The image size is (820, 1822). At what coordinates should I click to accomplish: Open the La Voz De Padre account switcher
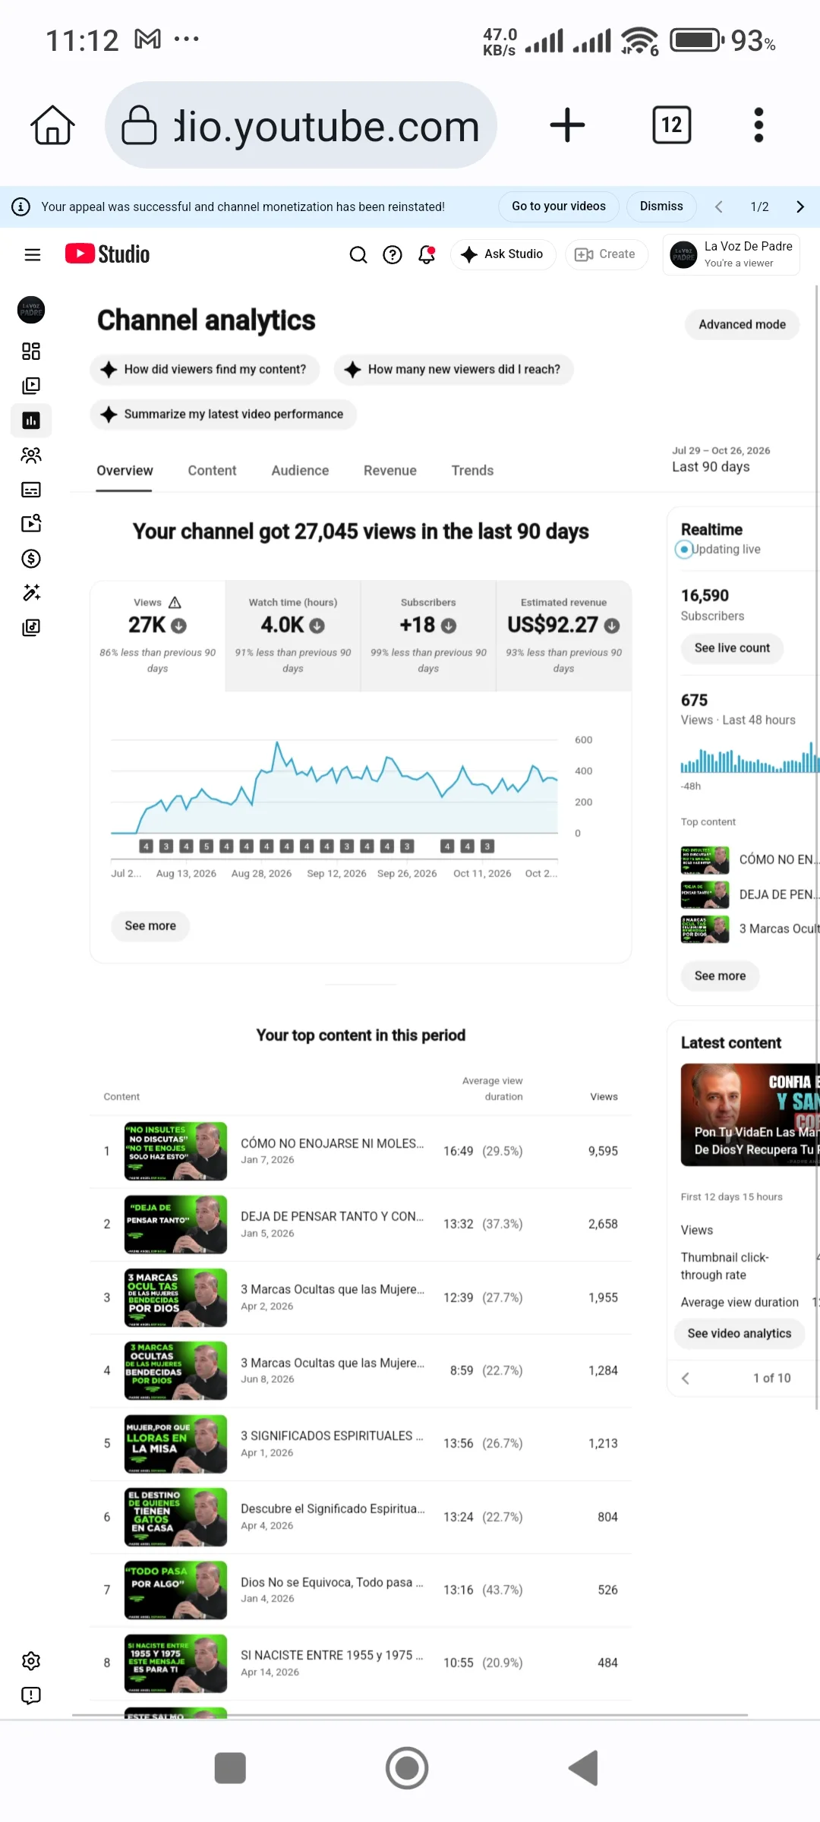click(x=731, y=254)
